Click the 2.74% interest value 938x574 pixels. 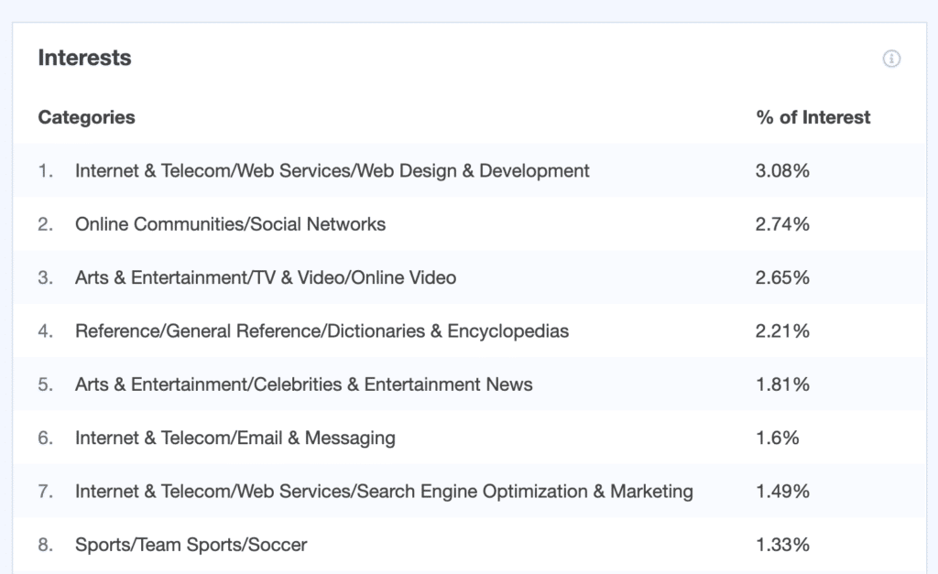pyautogui.click(x=782, y=224)
